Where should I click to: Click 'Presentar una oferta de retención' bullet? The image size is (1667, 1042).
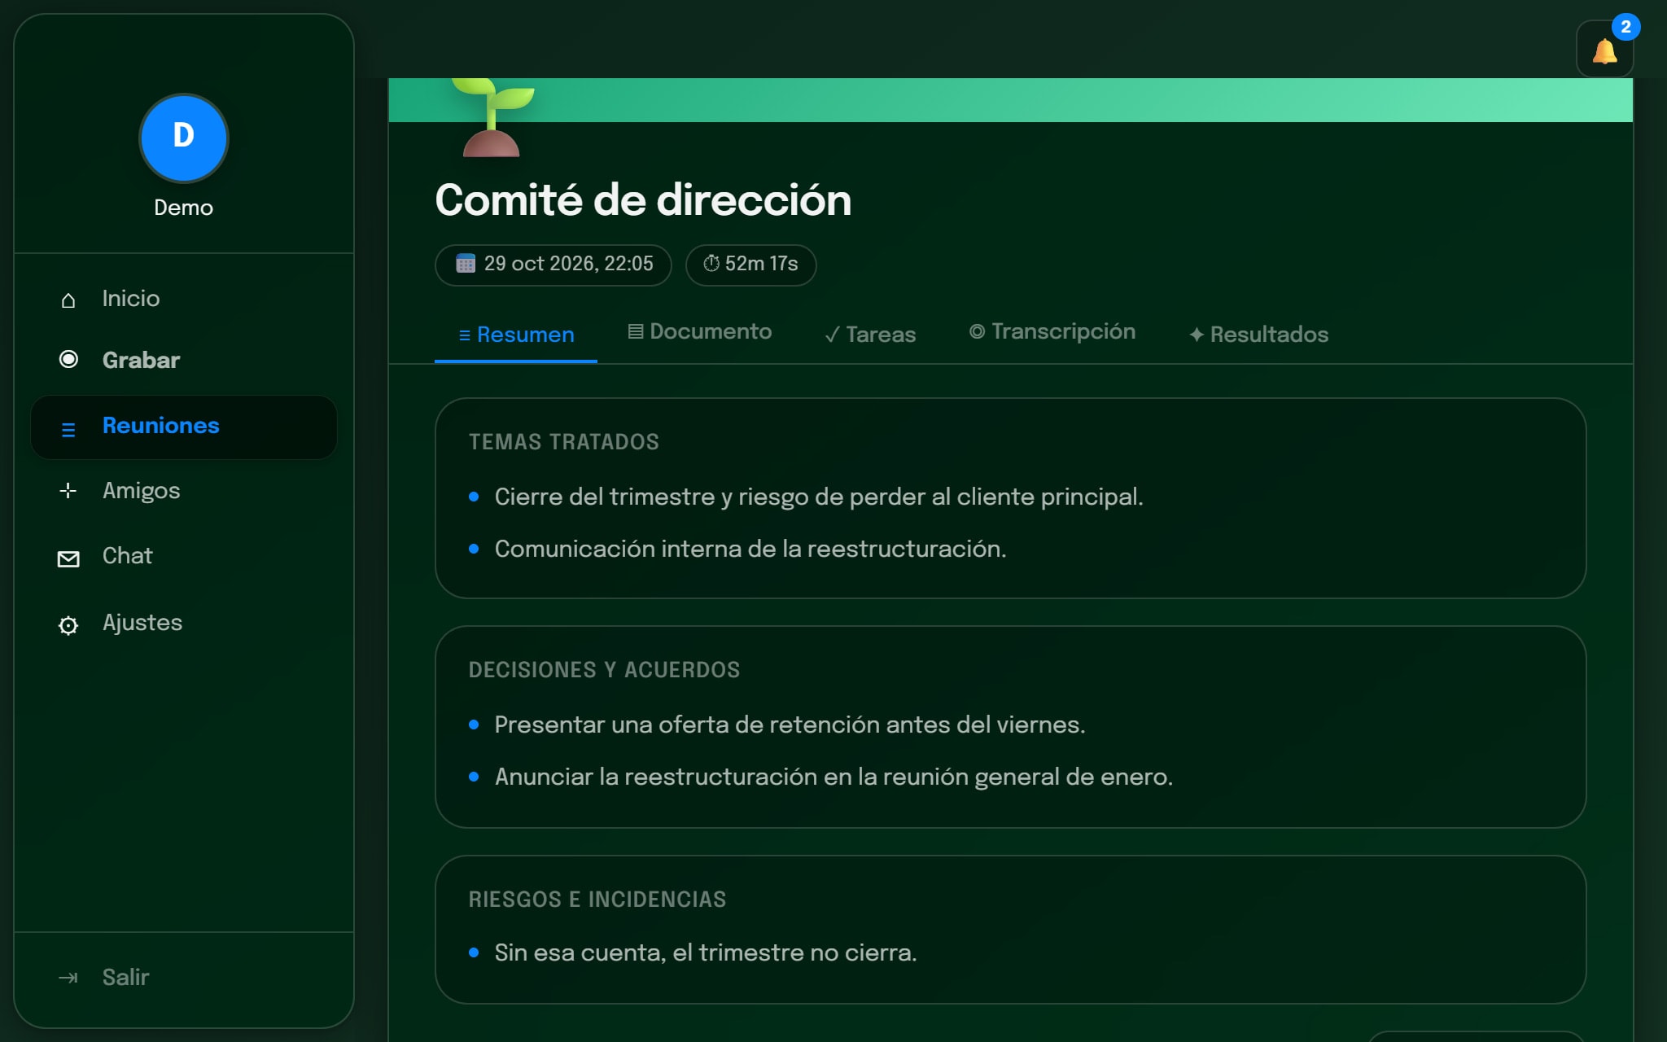point(790,725)
